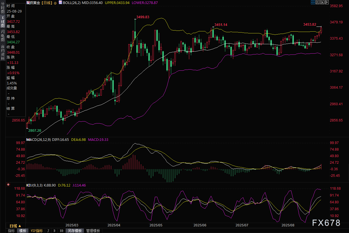Open the 合约资料 side tab
The image size is (349, 233).
click(x=3, y=50)
